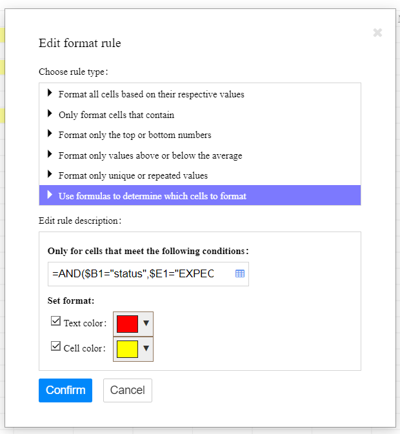The height and width of the screenshot is (434, 400).
Task: Expand arrow beside 'Format all cells' rule
Action: pyautogui.click(x=50, y=94)
